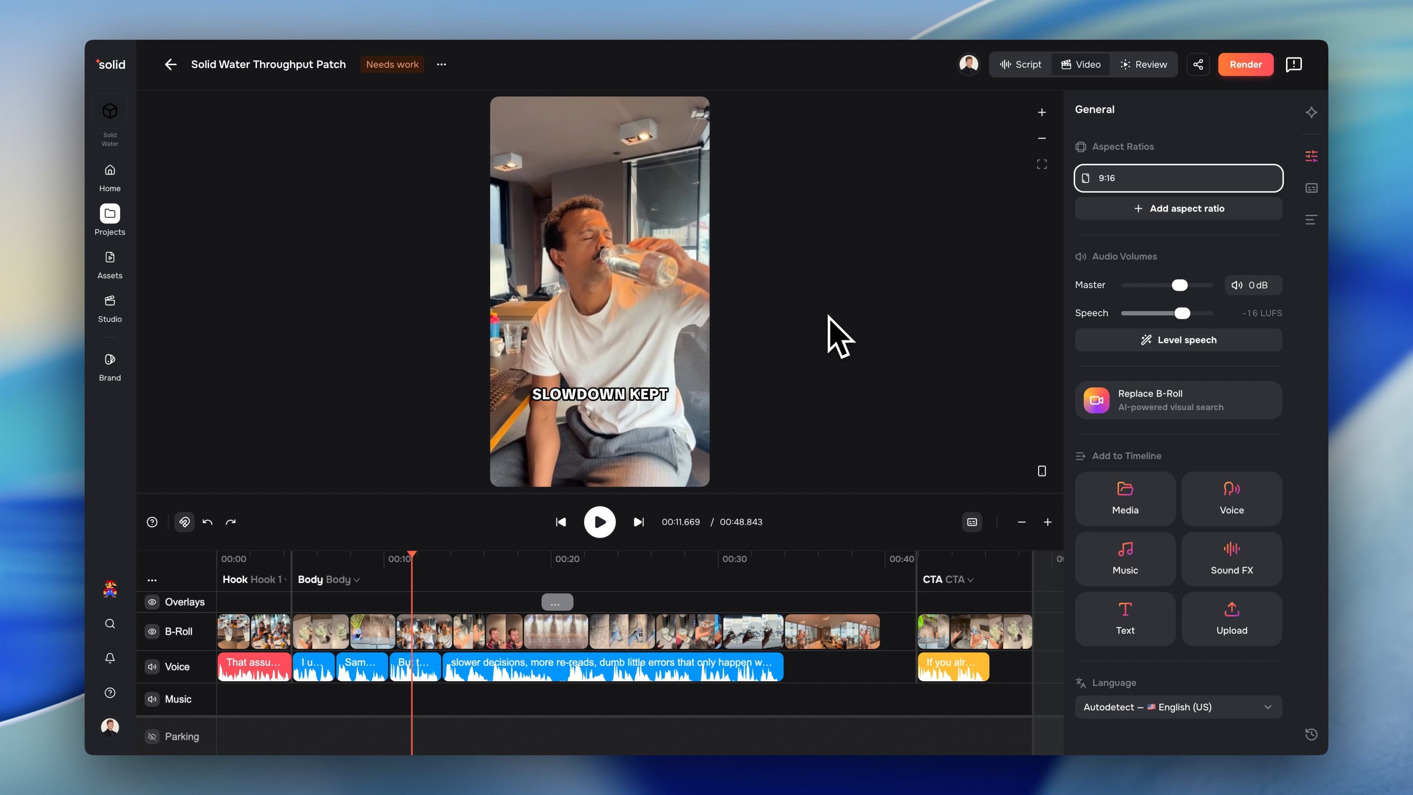Click the Master volume slider handle
The height and width of the screenshot is (795, 1413).
pyautogui.click(x=1179, y=285)
